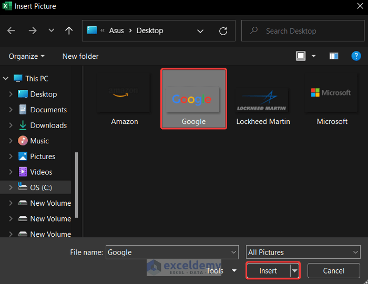
Task: Create a New folder
Action: tap(80, 56)
